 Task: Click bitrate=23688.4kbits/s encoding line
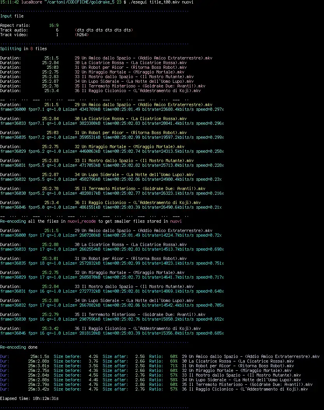pyautogui.click(x=112, y=109)
